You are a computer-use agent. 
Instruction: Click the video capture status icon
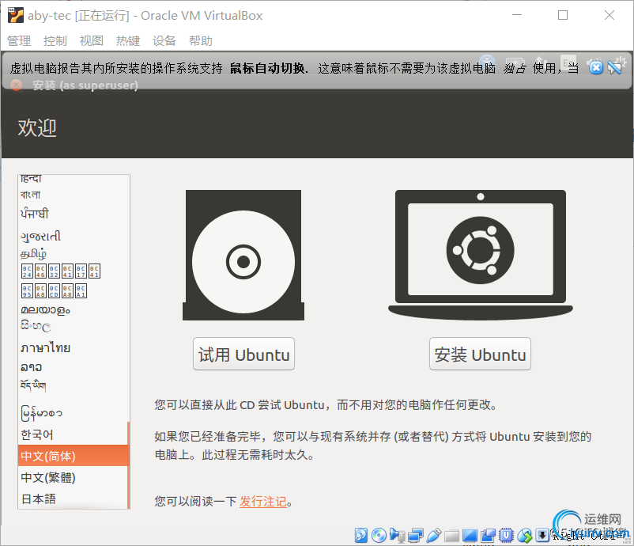488,535
